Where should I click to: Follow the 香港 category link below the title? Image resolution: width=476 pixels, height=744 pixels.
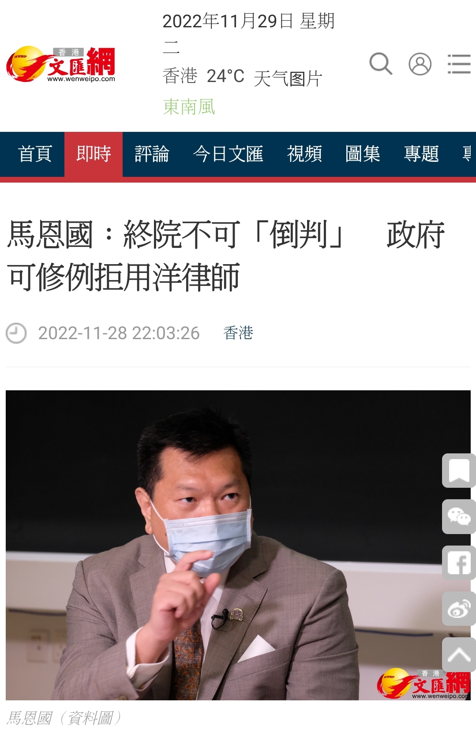pyautogui.click(x=238, y=333)
